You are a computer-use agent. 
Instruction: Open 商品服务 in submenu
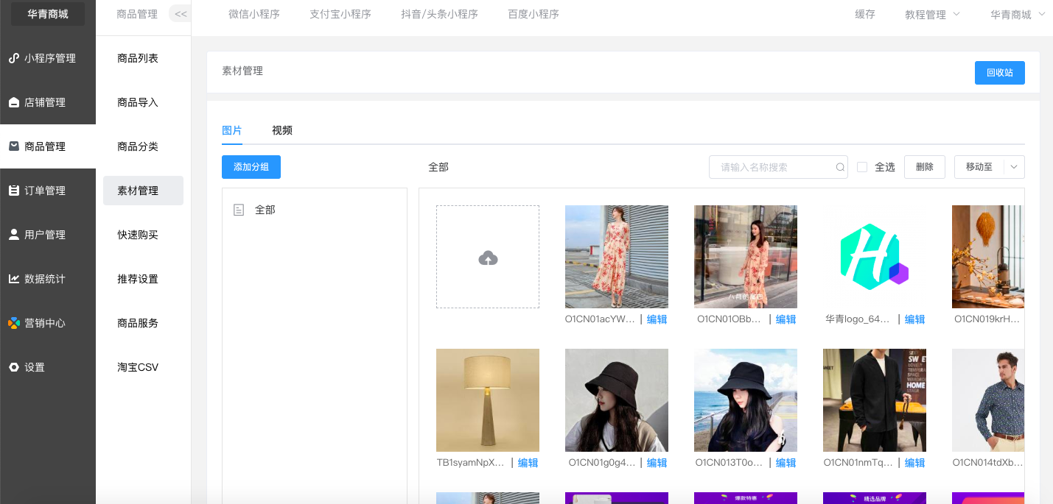click(x=138, y=323)
